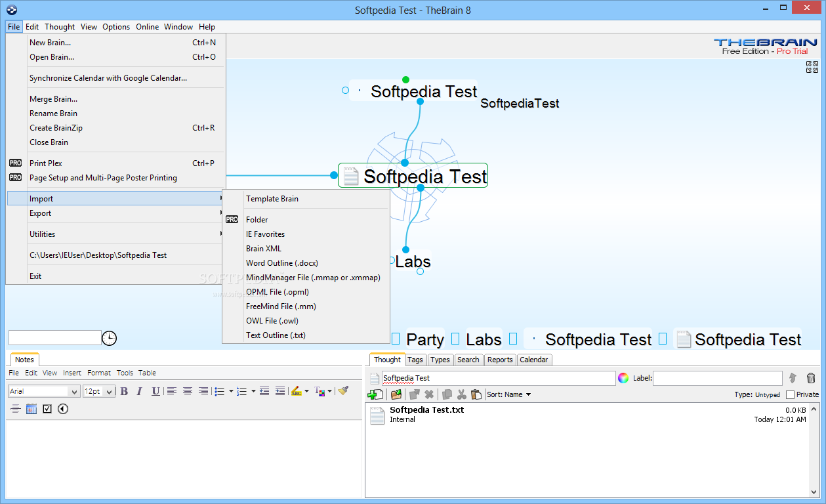Click the round back-arrow icon in Notes

(x=63, y=409)
